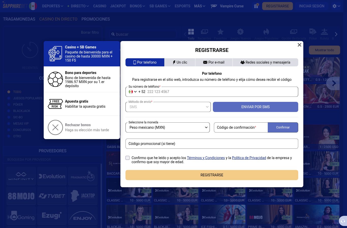Select the Ruleta category icon
This screenshot has height=228, width=347.
point(324,34)
